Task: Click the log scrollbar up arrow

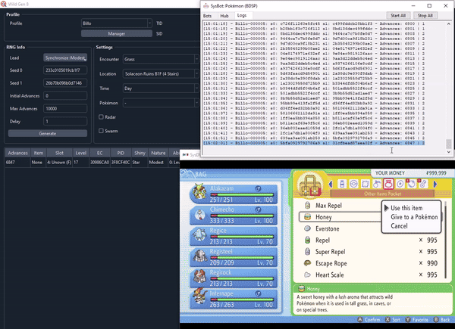Action: pos(449,23)
